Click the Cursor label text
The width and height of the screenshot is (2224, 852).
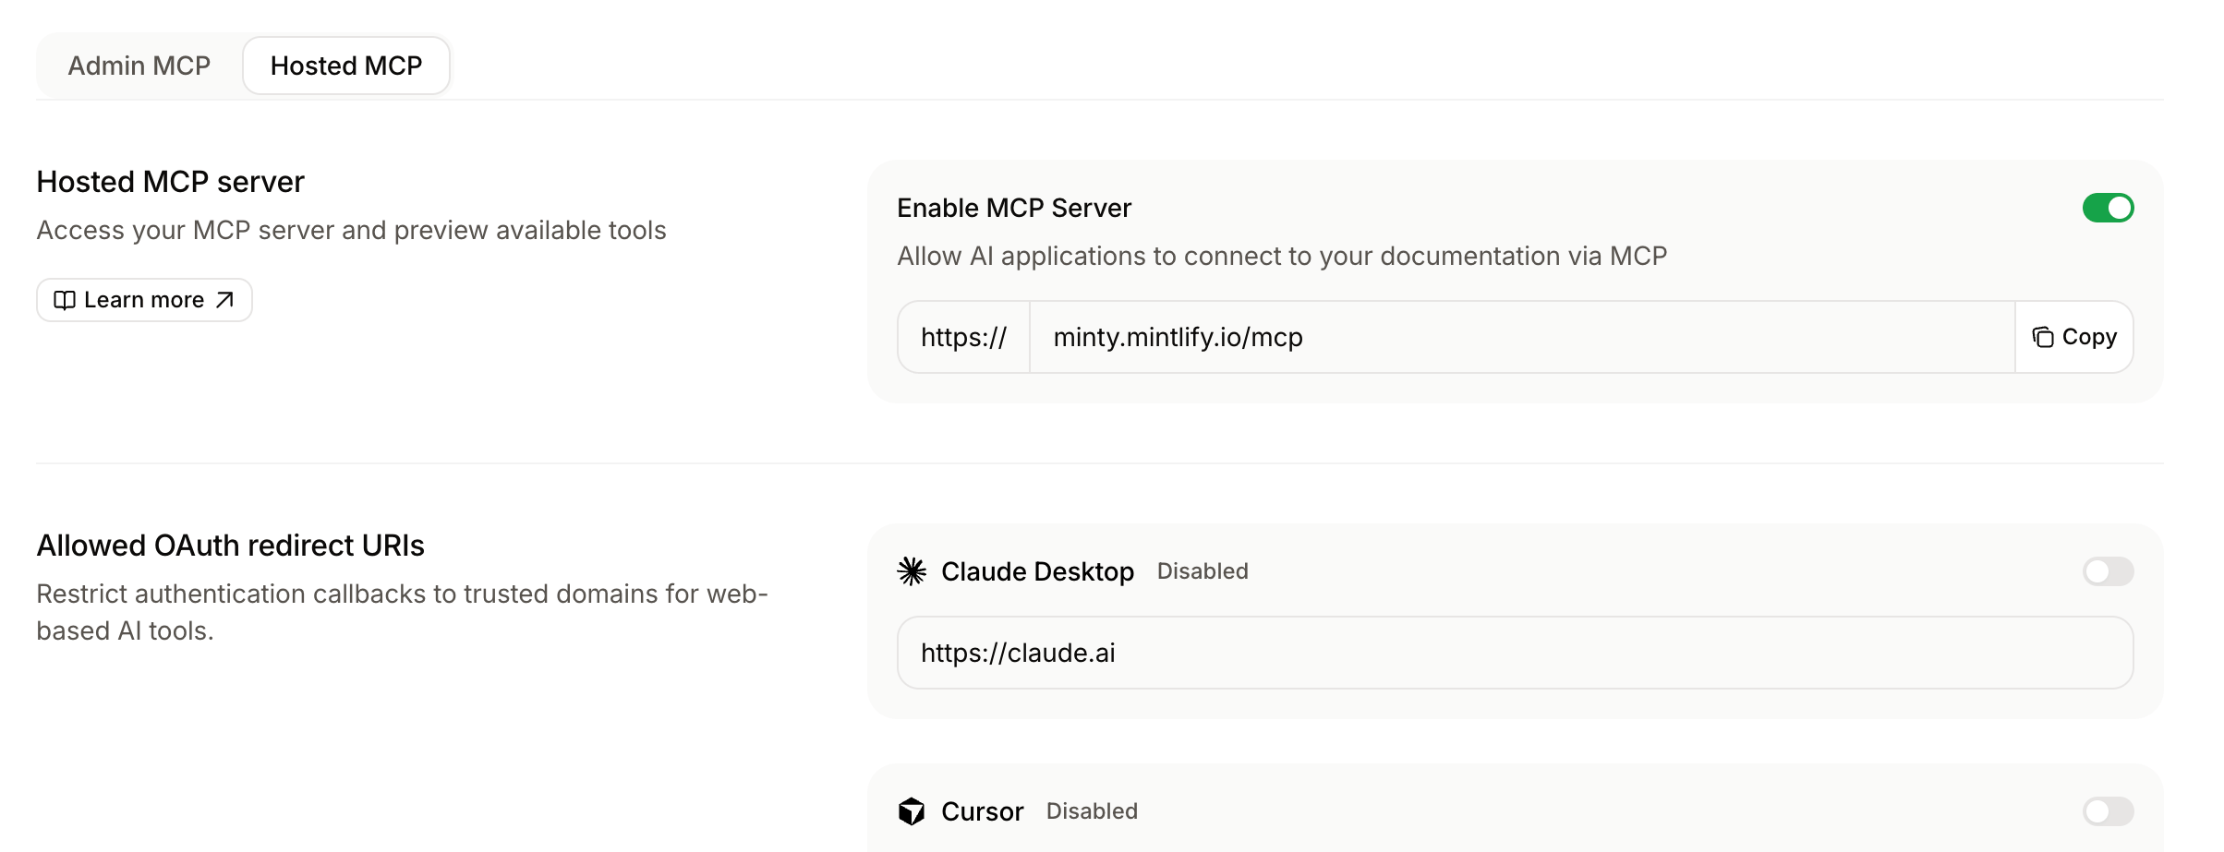pyautogui.click(x=982, y=811)
